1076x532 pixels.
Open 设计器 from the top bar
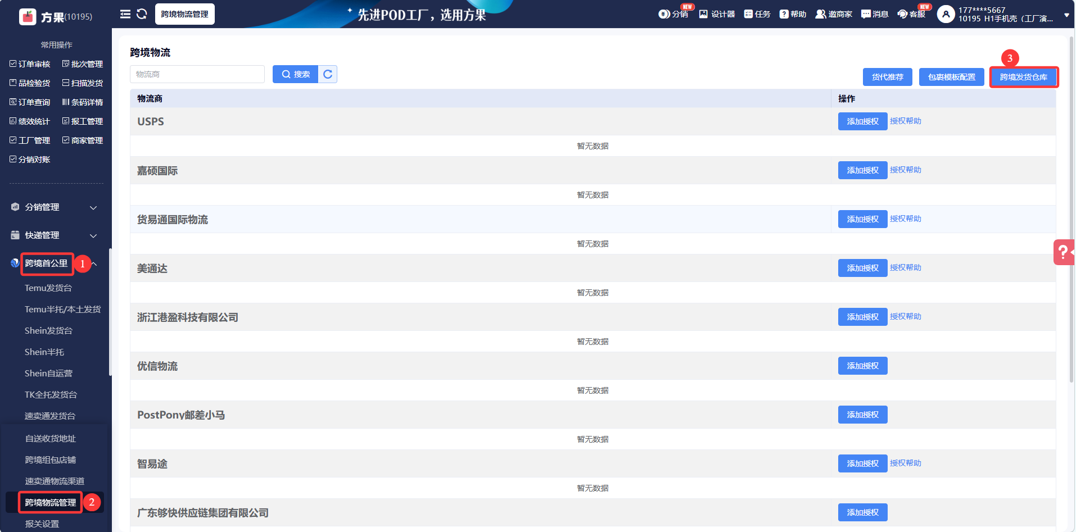coord(717,14)
